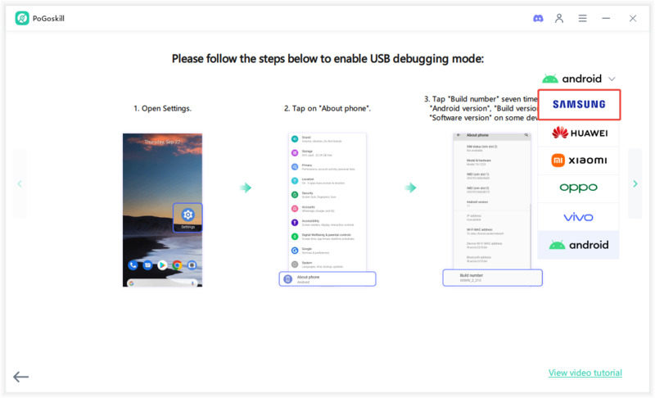This screenshot has width=655, height=398.
Task: Pick android option in brand list
Action: click(x=578, y=245)
